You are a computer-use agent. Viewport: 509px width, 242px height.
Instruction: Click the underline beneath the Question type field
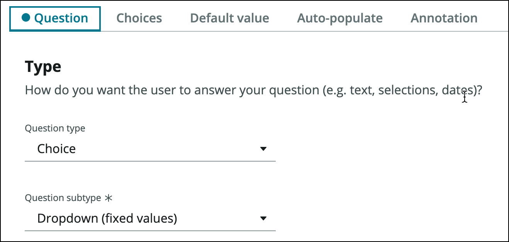[x=150, y=161]
